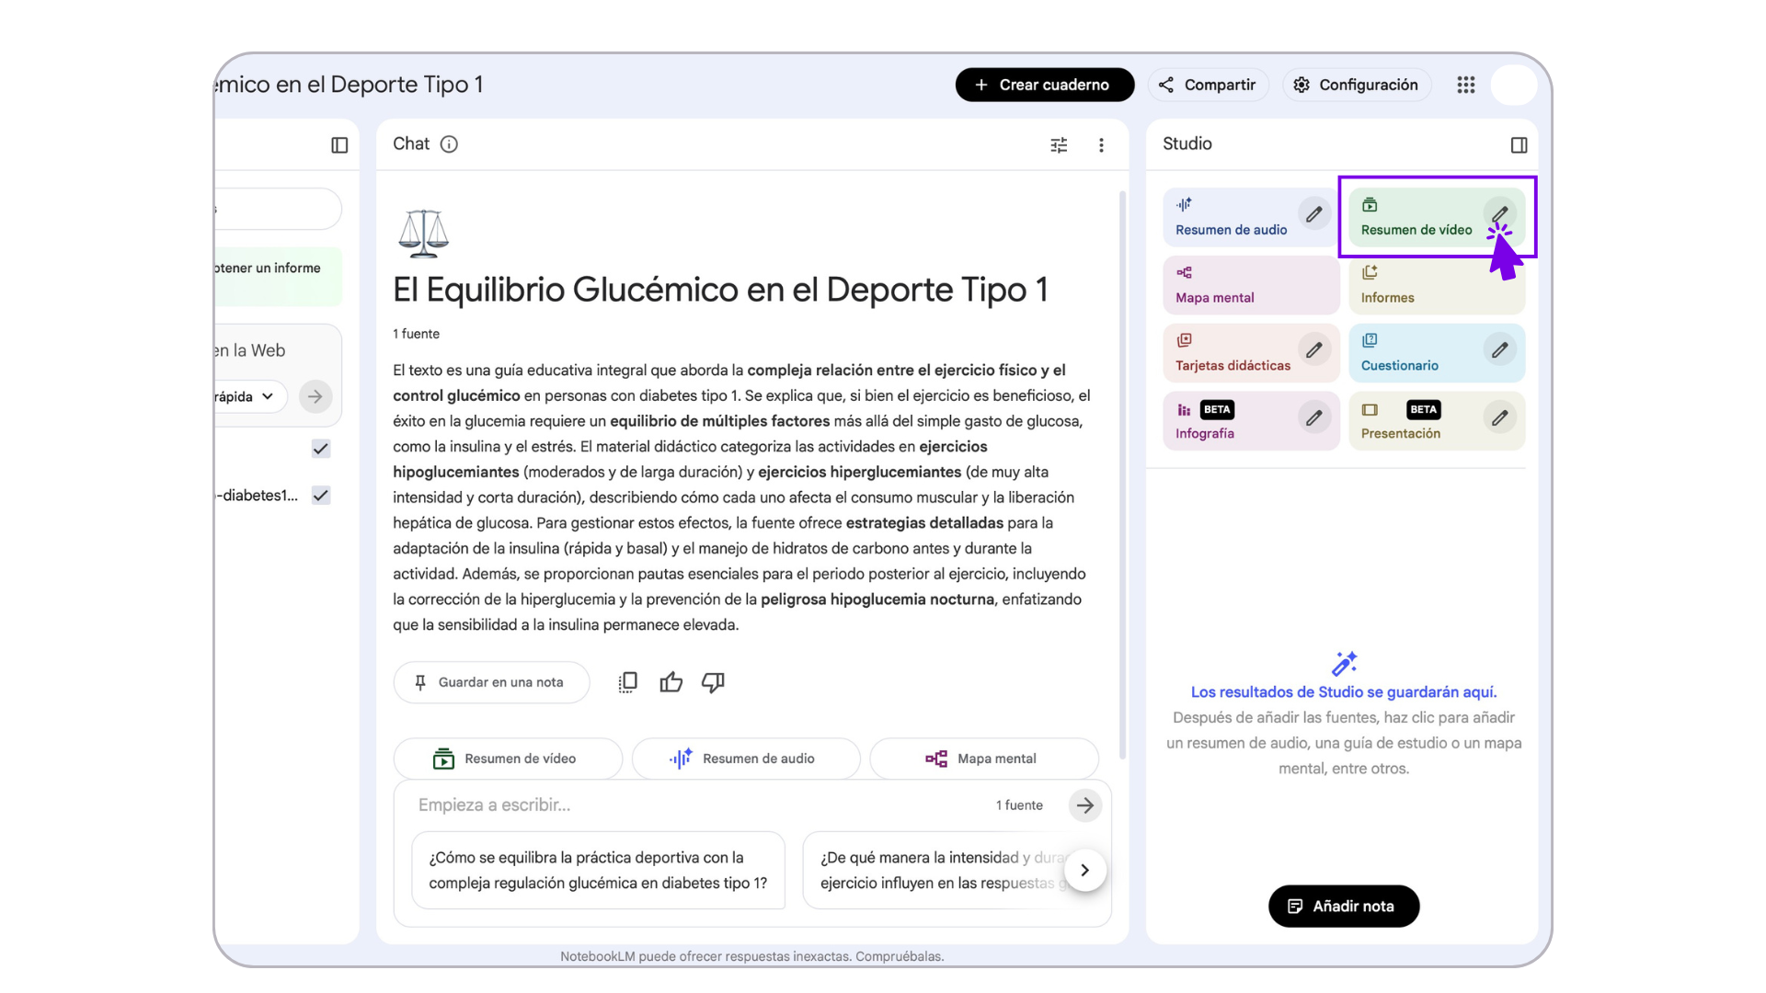This screenshot has width=1766, height=993.
Task: Generate a Resumen de vídeo in Studio
Action: point(1416,217)
